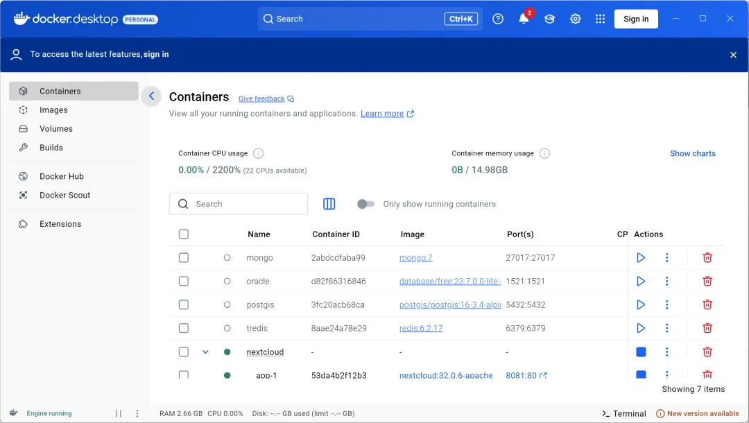The image size is (749, 423).
Task: Select container ID 2abdcdfaba99
Action: 338,258
